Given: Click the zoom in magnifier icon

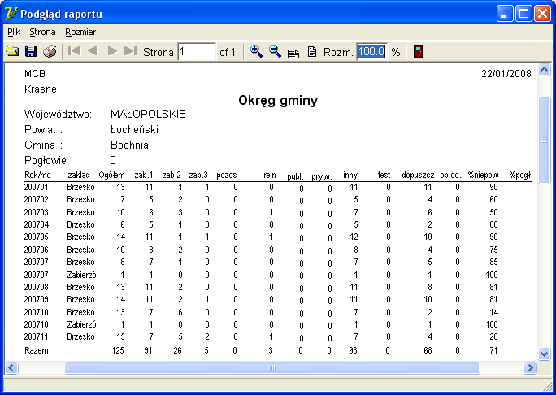Looking at the screenshot, I should click(x=256, y=51).
